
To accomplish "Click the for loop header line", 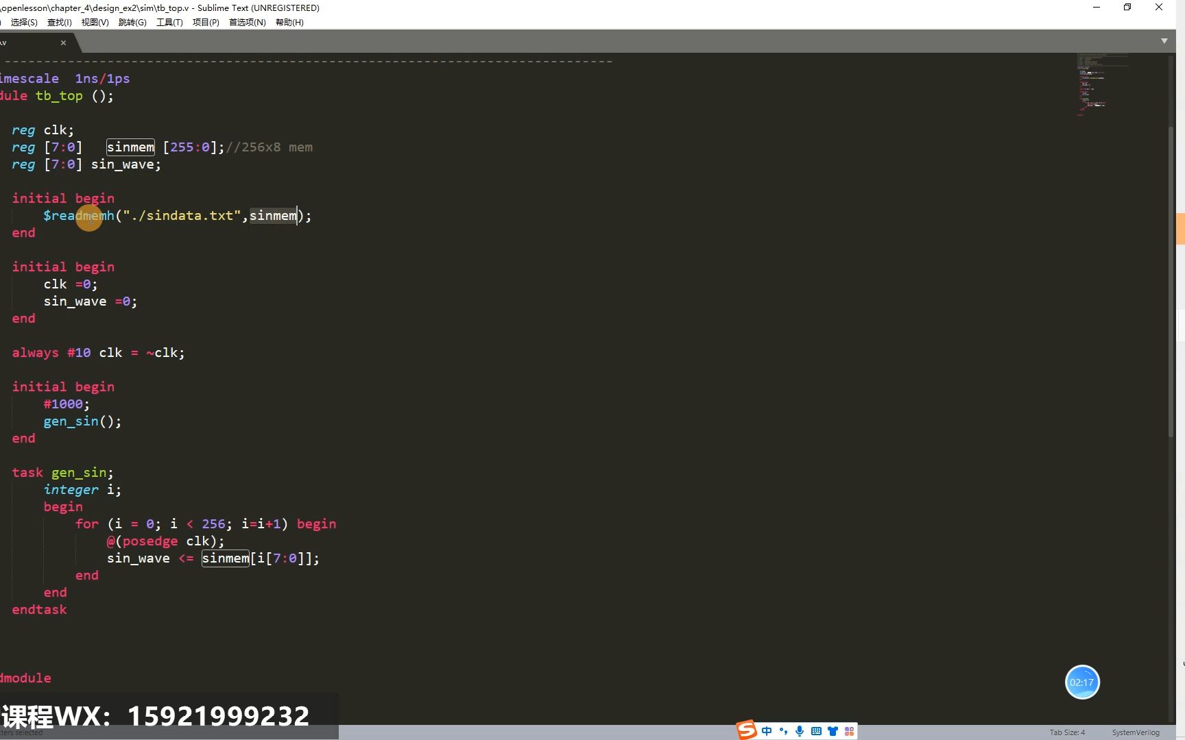I will (206, 524).
